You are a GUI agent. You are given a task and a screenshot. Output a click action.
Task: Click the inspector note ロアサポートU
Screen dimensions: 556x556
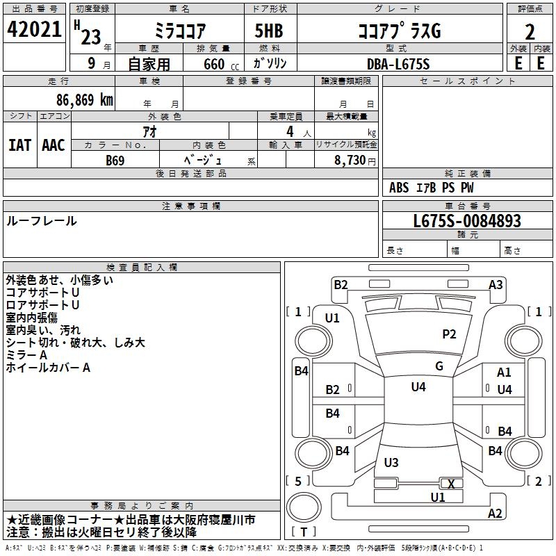pos(42,305)
